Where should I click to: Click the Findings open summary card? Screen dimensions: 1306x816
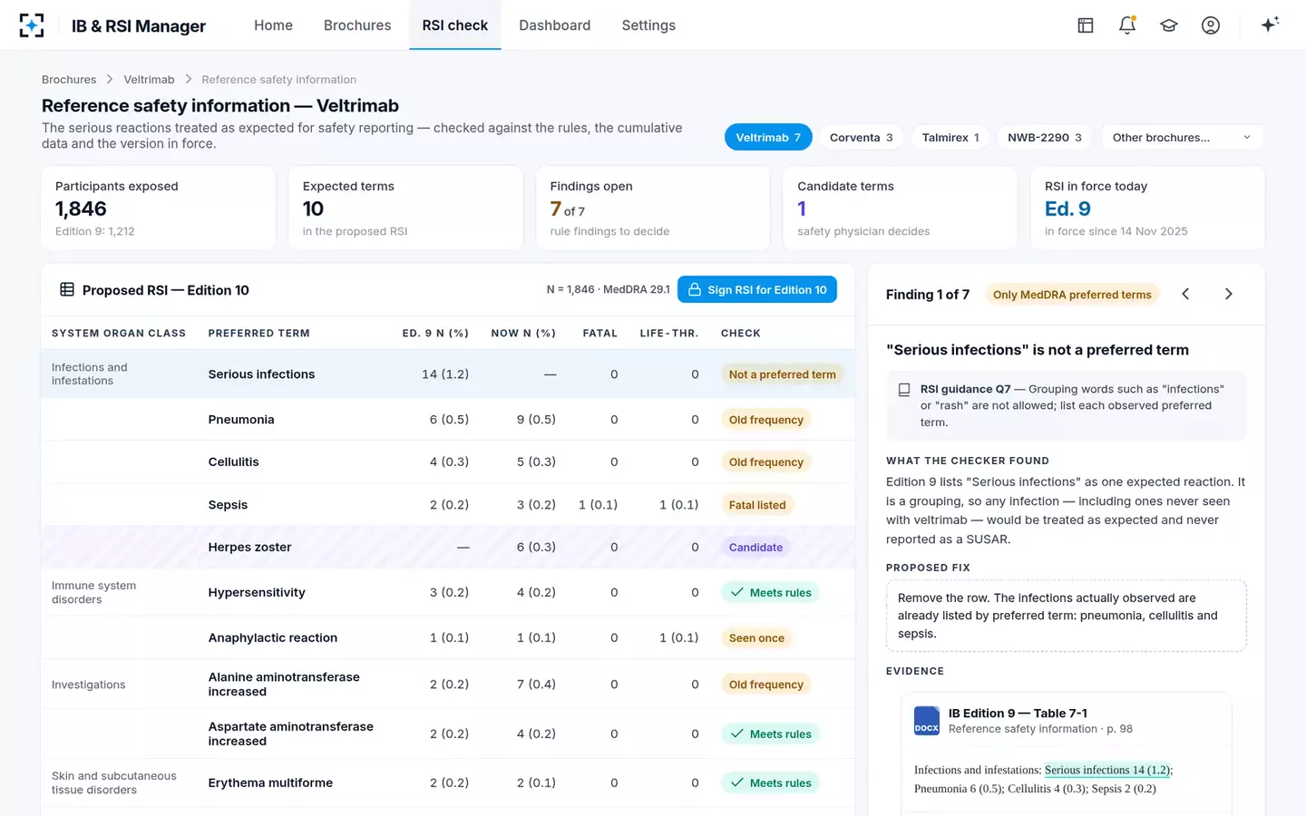click(653, 208)
